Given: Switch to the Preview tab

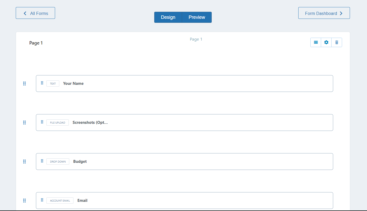Looking at the screenshot, I should [197, 17].
